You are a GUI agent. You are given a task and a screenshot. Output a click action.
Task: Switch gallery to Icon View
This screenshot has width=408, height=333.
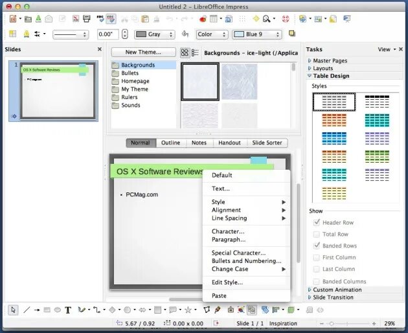(185, 52)
